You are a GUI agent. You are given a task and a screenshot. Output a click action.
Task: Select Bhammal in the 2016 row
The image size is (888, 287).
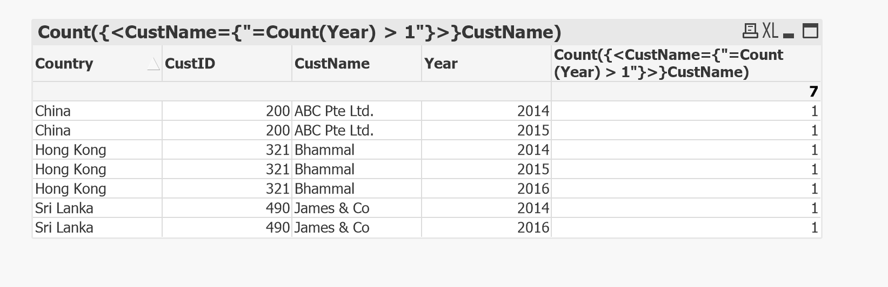pyautogui.click(x=324, y=189)
